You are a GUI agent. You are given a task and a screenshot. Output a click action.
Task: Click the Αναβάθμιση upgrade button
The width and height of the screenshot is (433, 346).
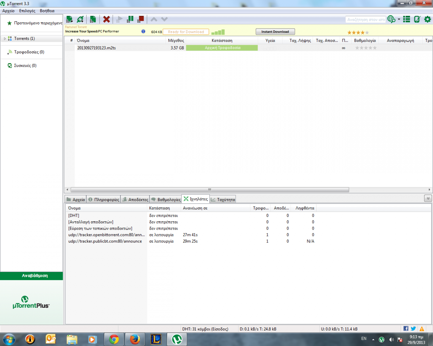pyautogui.click(x=31, y=276)
